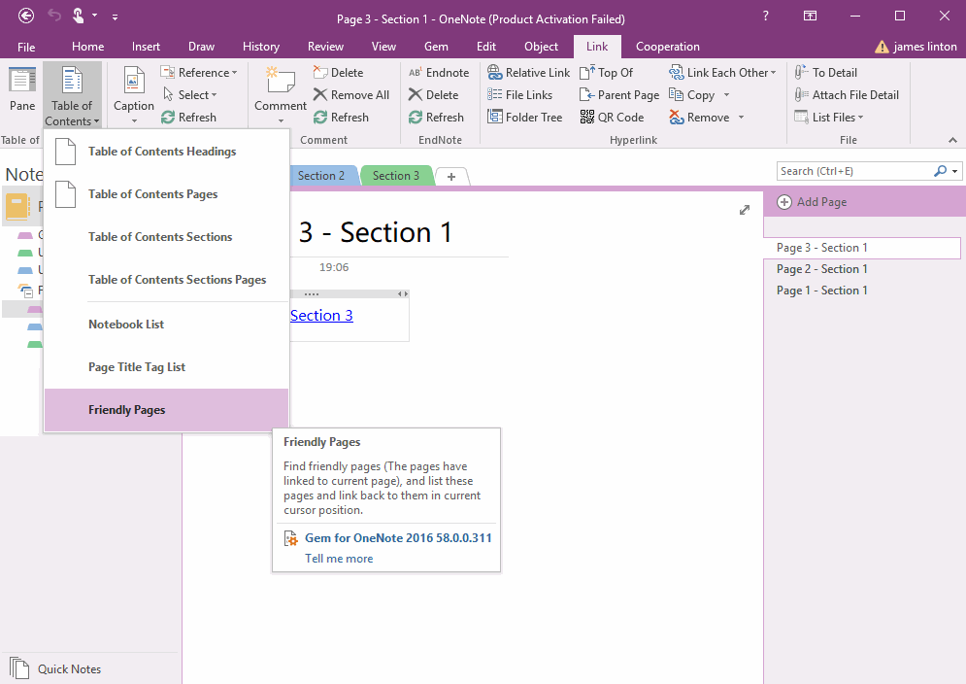This screenshot has height=684, width=966.
Task: Select Page 3 - Section 1 in list
Action: [x=862, y=248]
